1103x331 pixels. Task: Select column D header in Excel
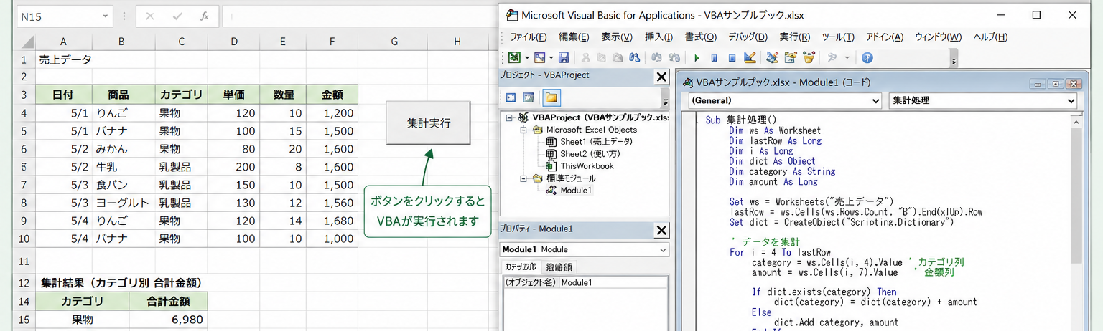pos(234,42)
